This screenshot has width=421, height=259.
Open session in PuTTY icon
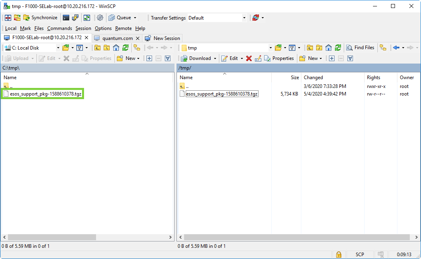pos(75,18)
